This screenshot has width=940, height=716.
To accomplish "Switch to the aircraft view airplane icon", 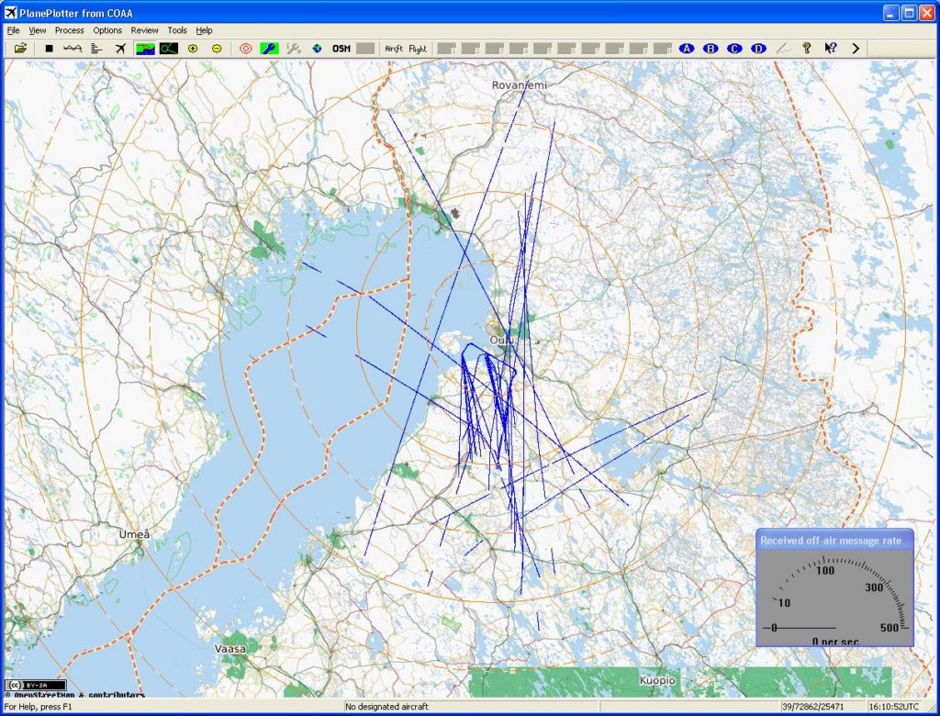I will tap(120, 49).
